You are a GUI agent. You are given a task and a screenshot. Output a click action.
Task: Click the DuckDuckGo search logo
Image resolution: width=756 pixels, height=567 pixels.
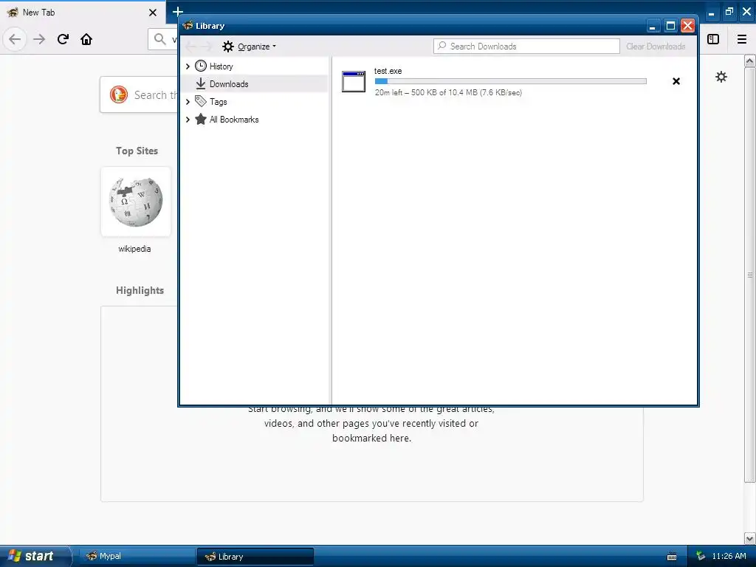pos(119,94)
